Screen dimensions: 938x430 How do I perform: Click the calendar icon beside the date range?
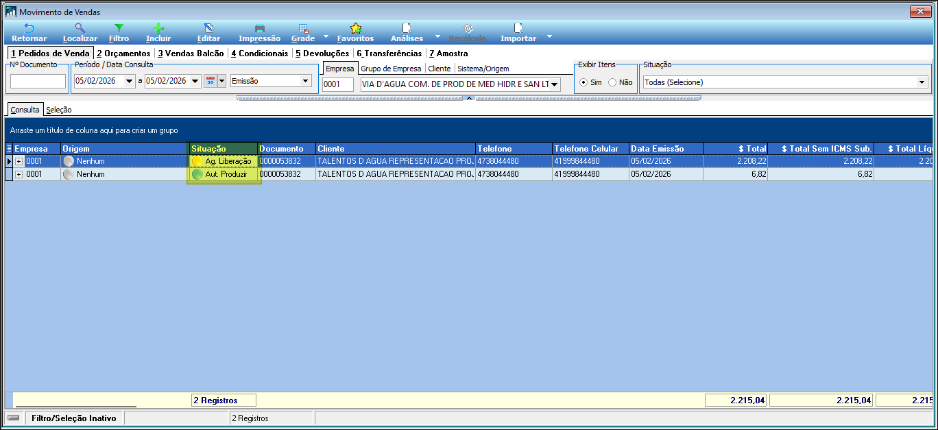tap(211, 81)
